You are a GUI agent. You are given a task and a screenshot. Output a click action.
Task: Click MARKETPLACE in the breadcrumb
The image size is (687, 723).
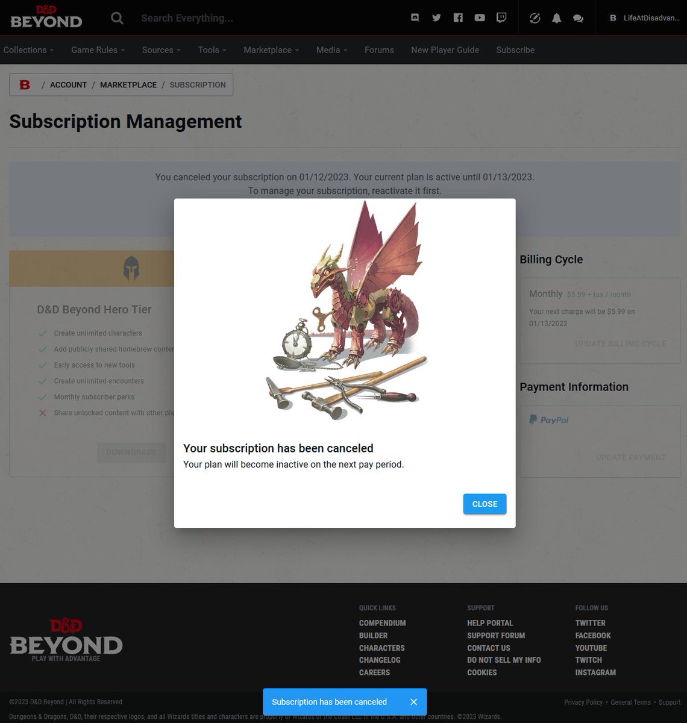point(128,85)
